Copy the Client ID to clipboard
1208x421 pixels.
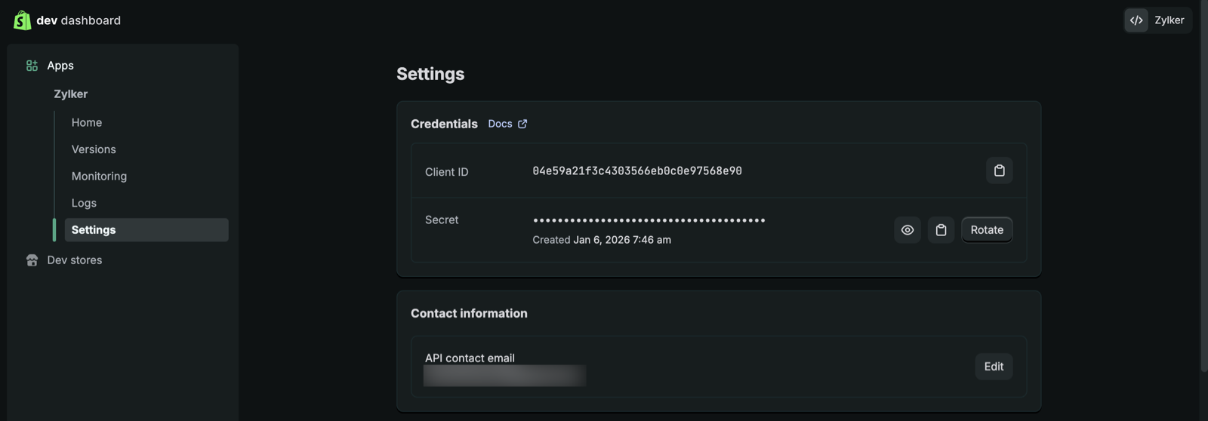click(x=999, y=171)
